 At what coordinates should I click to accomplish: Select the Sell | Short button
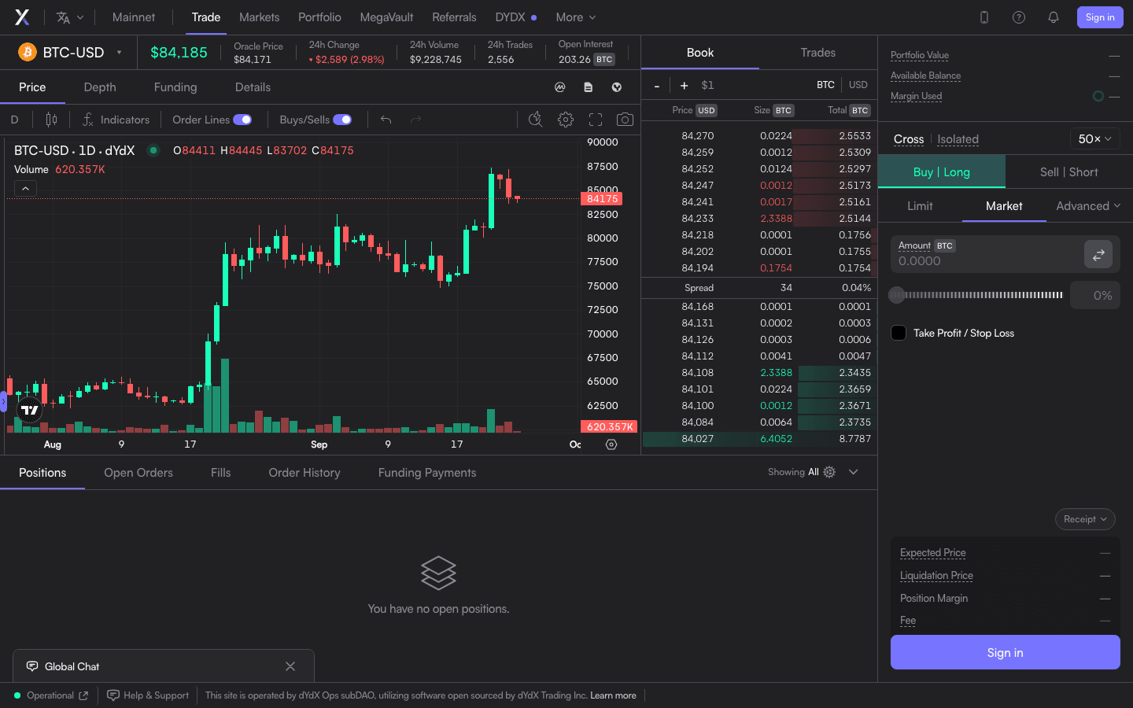1069,172
